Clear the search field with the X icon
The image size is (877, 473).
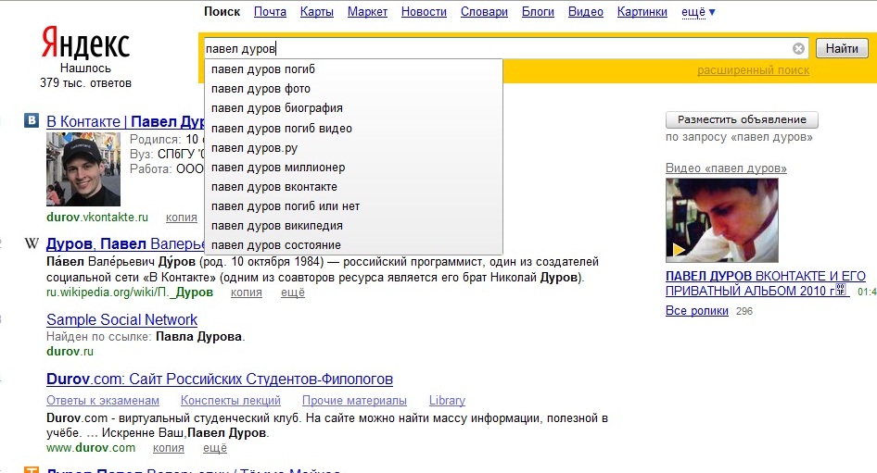(x=799, y=48)
